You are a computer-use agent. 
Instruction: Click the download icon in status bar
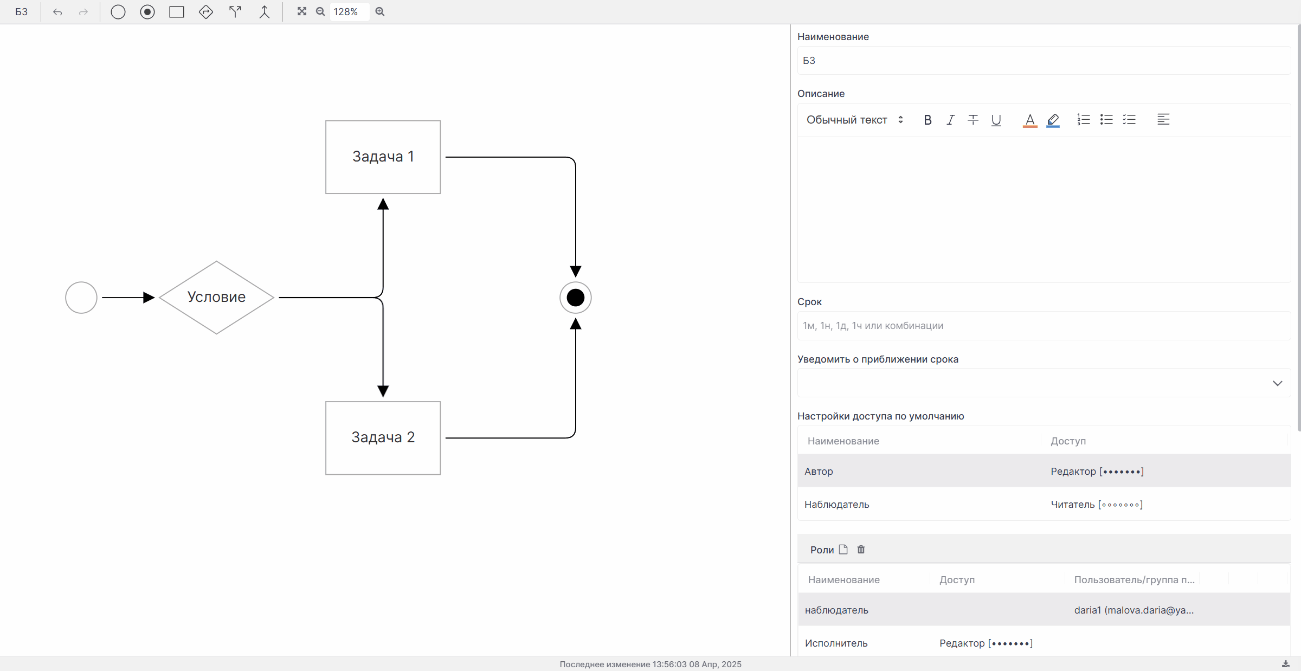click(x=1285, y=664)
